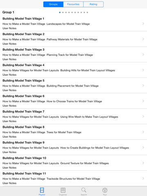Open chevron for Building Model Train Village 11
Viewport: 147px width, 196px height.
(x=143, y=178)
